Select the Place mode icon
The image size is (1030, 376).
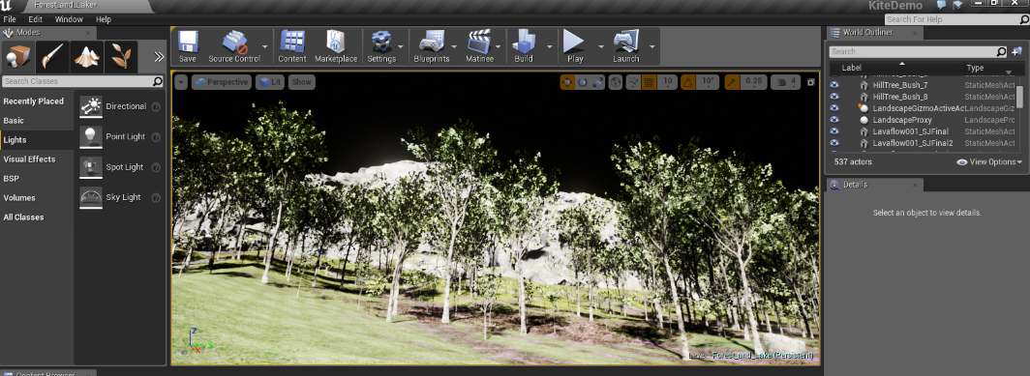(x=18, y=56)
